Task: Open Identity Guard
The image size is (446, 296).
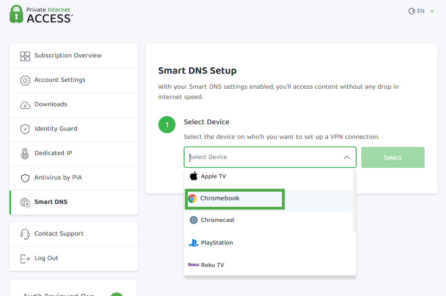Action: coord(74,129)
